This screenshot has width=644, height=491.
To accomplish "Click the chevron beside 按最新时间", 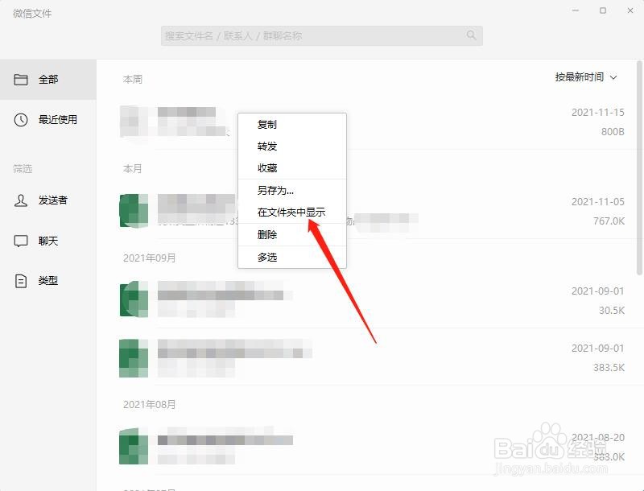I will [613, 77].
